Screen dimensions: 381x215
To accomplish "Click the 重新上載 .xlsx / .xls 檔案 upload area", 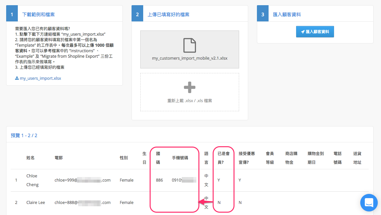I will 190,92.
